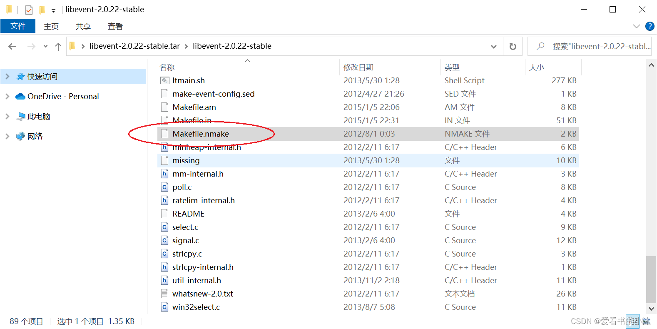The image size is (657, 329).
Task: Expand the 网络 tree node
Action: coord(7,136)
